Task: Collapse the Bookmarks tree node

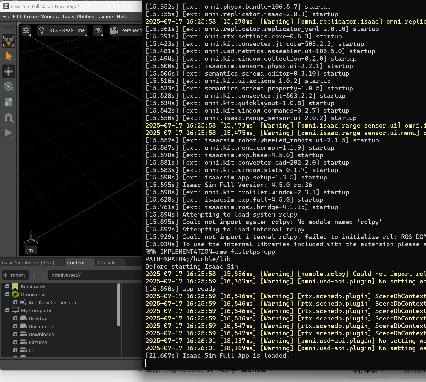Action: (7, 286)
